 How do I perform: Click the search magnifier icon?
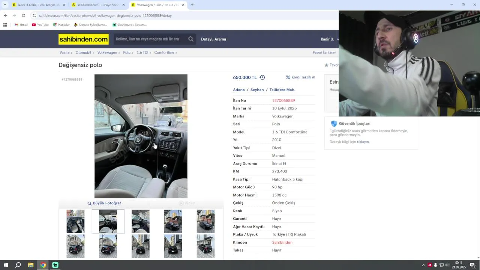tap(191, 39)
